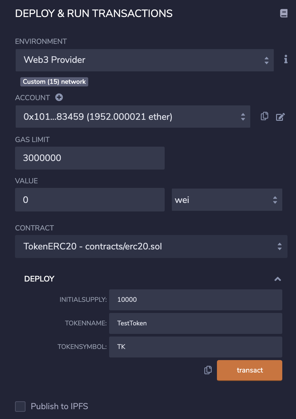Screen dimensions: 296x419
Task: Click the DEPLOY section header label
Action: (39, 279)
